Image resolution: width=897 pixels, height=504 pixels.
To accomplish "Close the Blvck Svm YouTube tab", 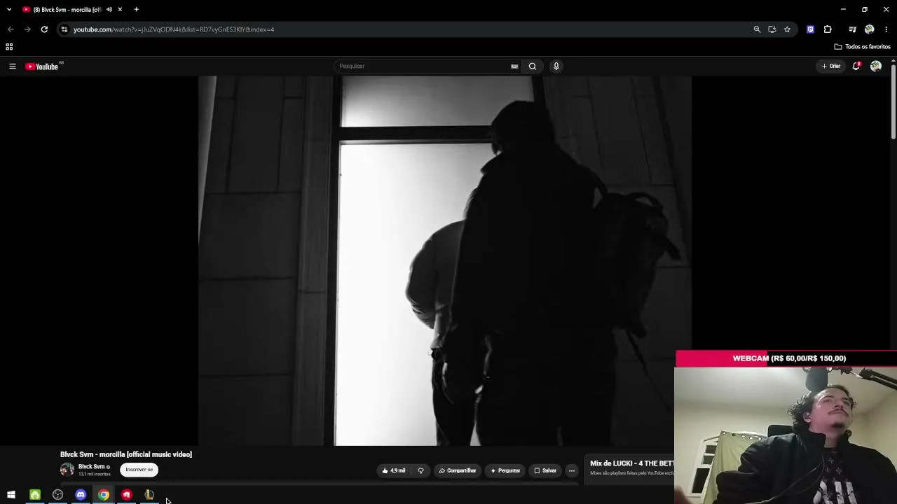I will click(120, 10).
